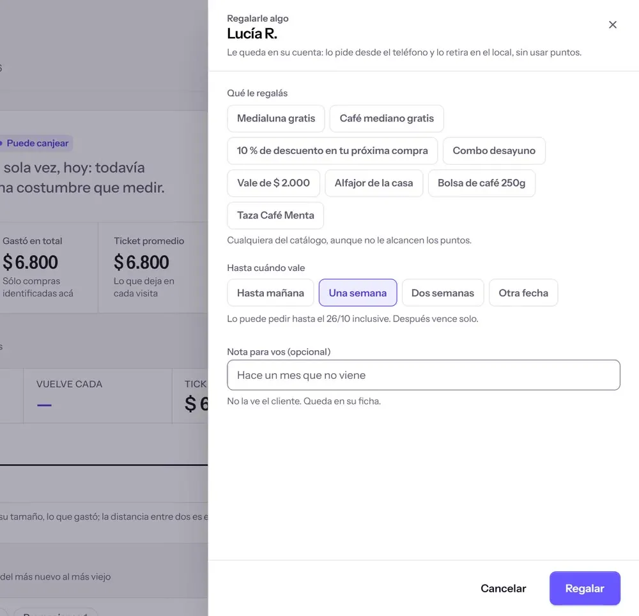
Task: Pick Bolsa de café 250g
Action: tap(482, 183)
